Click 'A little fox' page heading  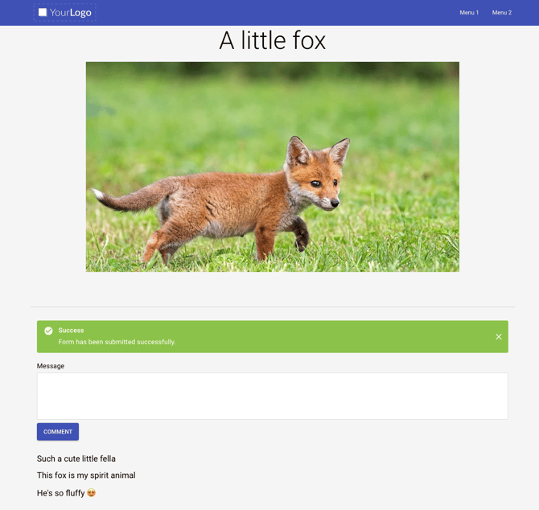272,40
